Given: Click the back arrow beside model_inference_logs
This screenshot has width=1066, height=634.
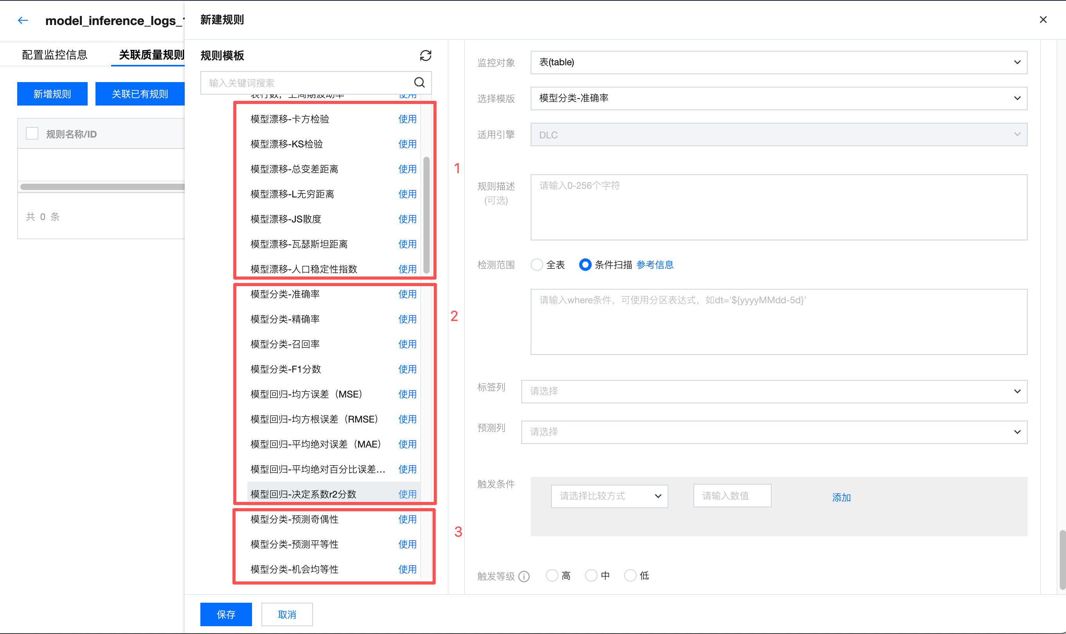Looking at the screenshot, I should coord(23,20).
